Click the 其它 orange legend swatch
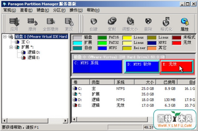198x131 pixels. pyautogui.click(x=152, y=48)
